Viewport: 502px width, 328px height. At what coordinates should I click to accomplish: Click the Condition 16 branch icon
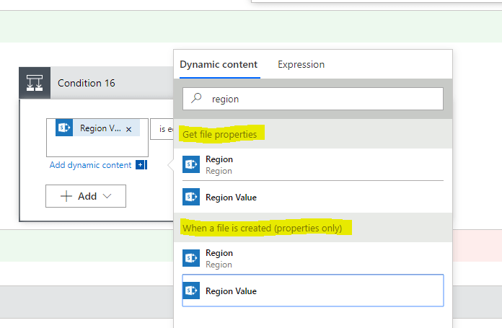tap(35, 83)
